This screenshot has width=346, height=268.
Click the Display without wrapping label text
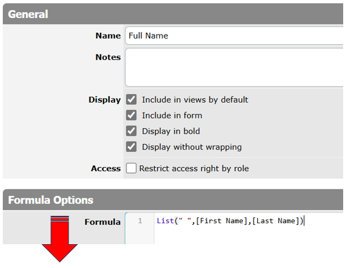point(192,147)
